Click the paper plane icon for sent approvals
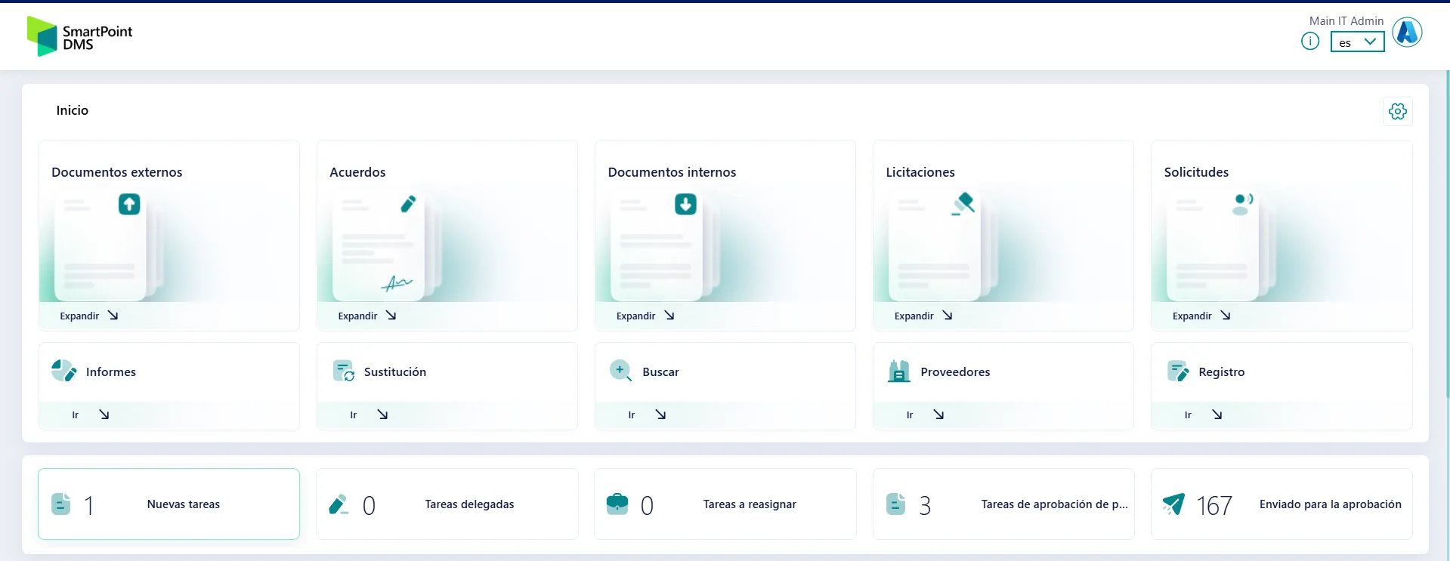 coord(1173,504)
